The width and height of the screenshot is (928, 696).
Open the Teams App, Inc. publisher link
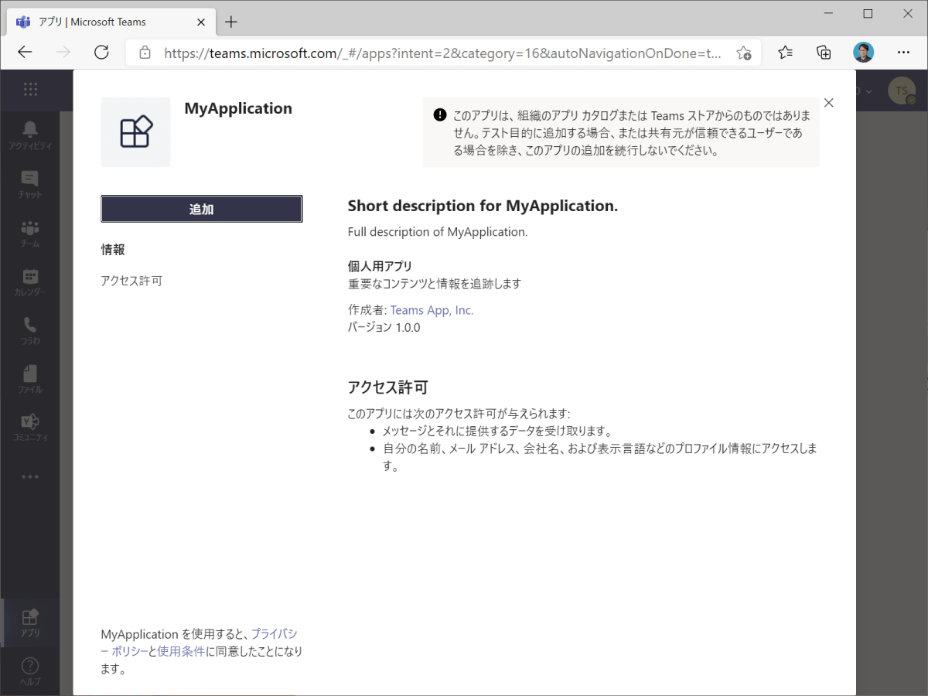click(432, 310)
